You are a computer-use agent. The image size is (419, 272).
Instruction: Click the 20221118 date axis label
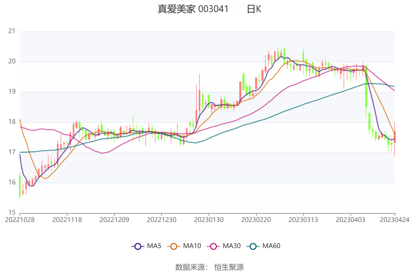pos(67,220)
